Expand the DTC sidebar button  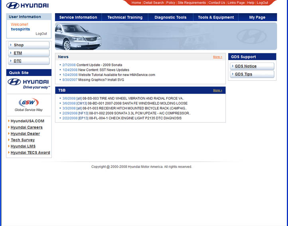(29, 61)
